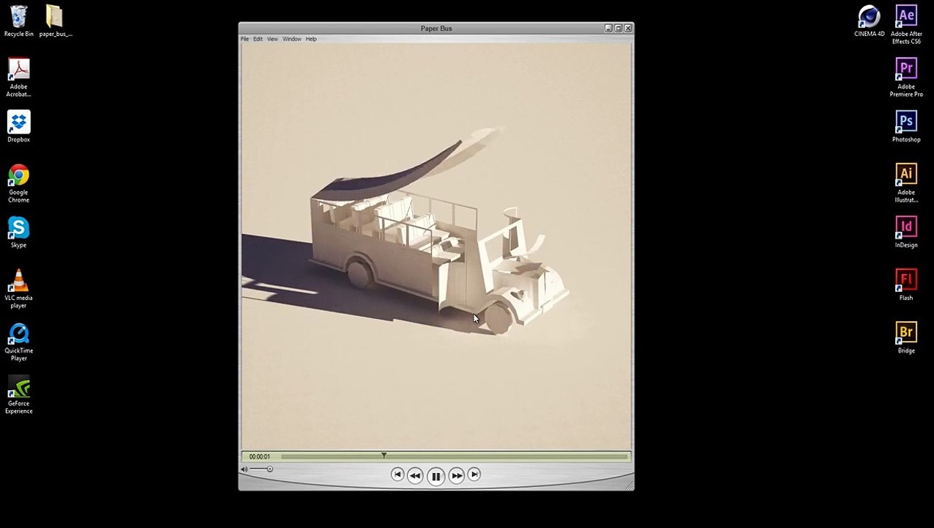Open QuickTime Player desktop shortcut
Viewport: 934px width, 528px height.
18,342
